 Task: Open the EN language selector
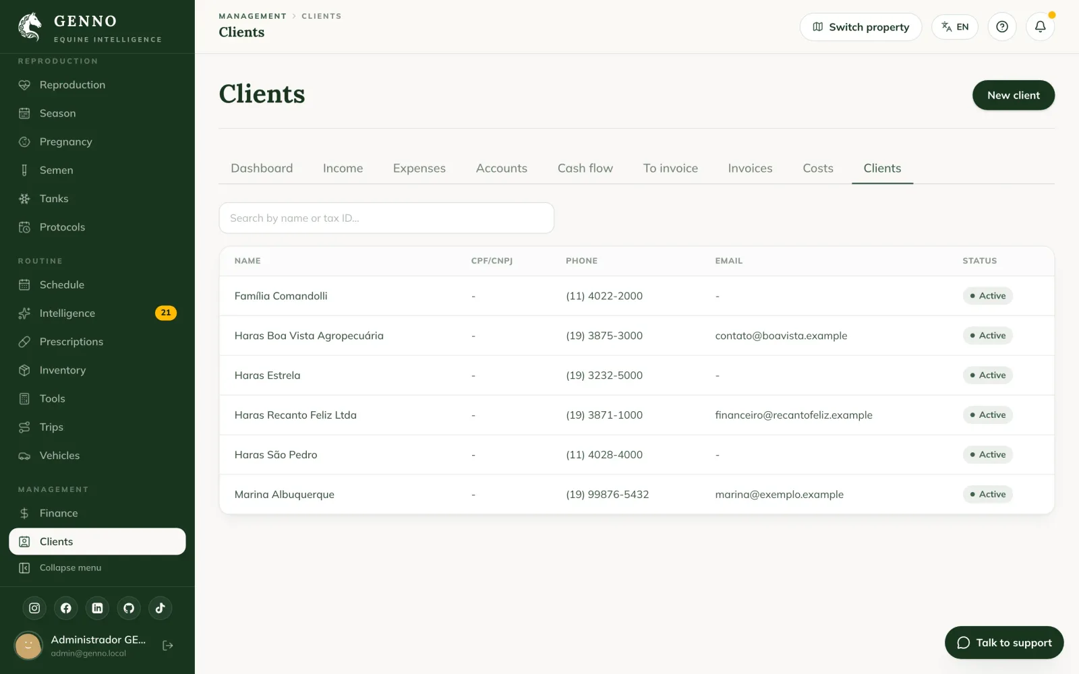[x=955, y=27]
